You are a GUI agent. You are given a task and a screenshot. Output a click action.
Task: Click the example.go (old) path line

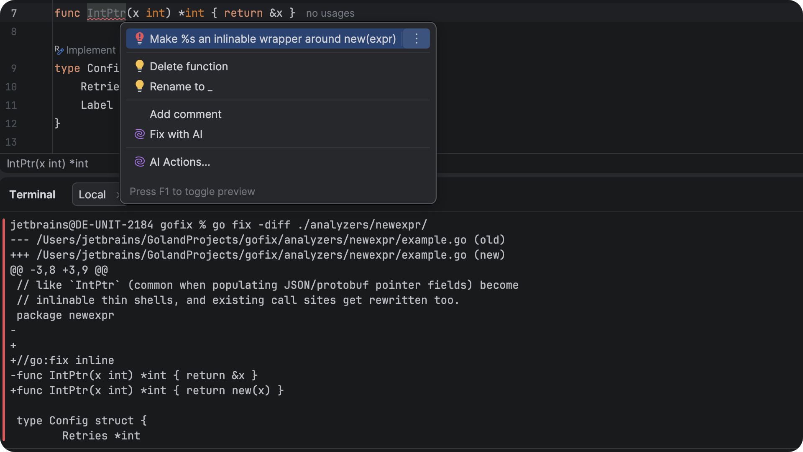pos(258,240)
